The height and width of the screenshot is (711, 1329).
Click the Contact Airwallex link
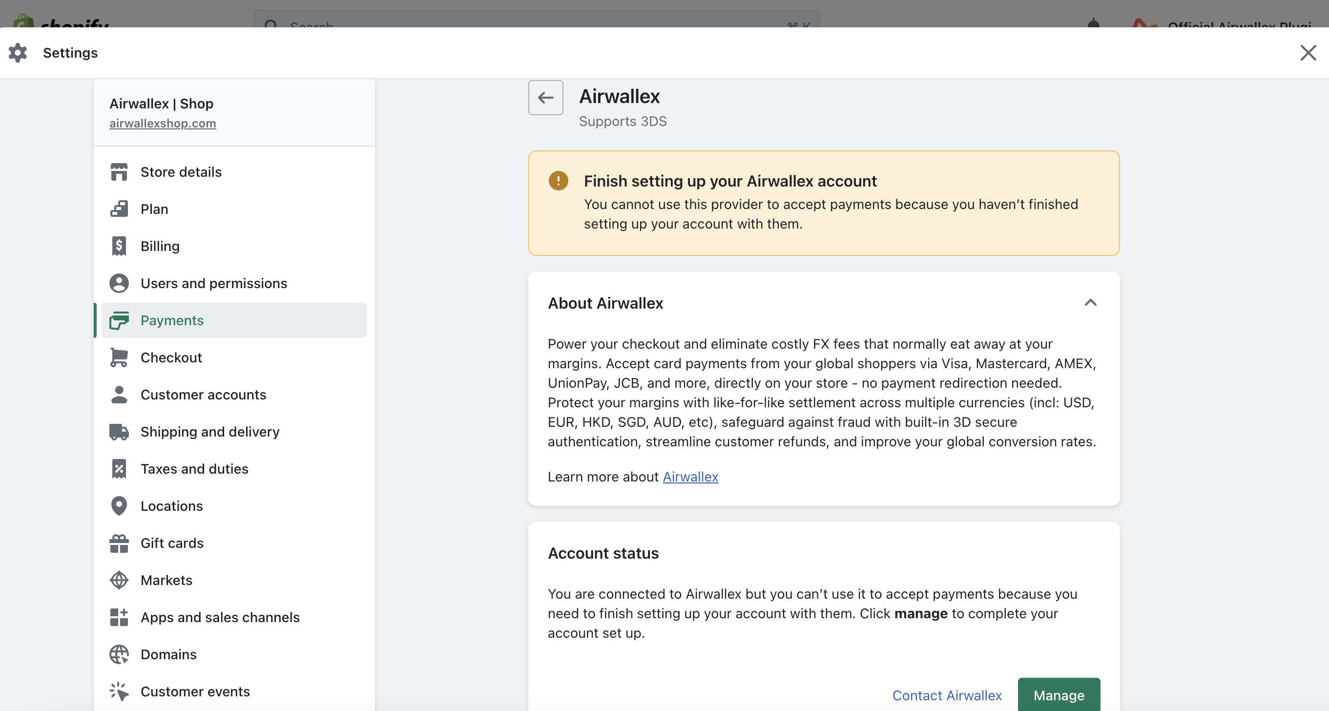[947, 695]
